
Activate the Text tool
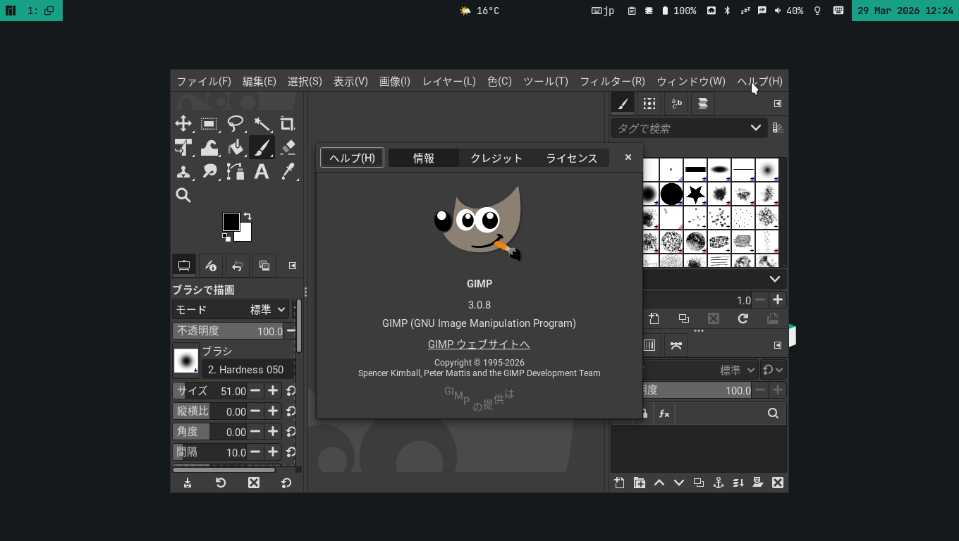click(x=262, y=172)
